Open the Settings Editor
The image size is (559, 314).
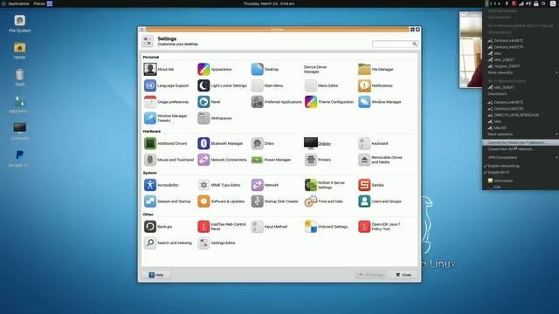217,243
